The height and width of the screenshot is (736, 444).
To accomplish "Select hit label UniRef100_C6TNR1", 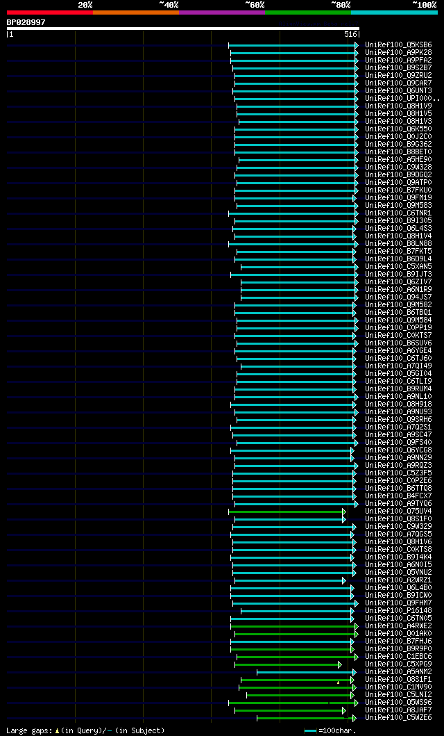I will click(x=399, y=213).
